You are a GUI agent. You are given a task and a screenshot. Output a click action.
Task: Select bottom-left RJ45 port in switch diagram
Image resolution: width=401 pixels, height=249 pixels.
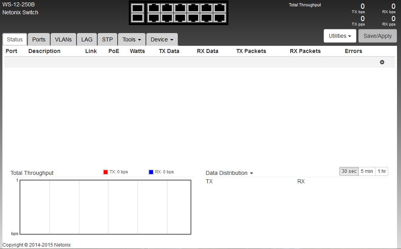click(154, 18)
